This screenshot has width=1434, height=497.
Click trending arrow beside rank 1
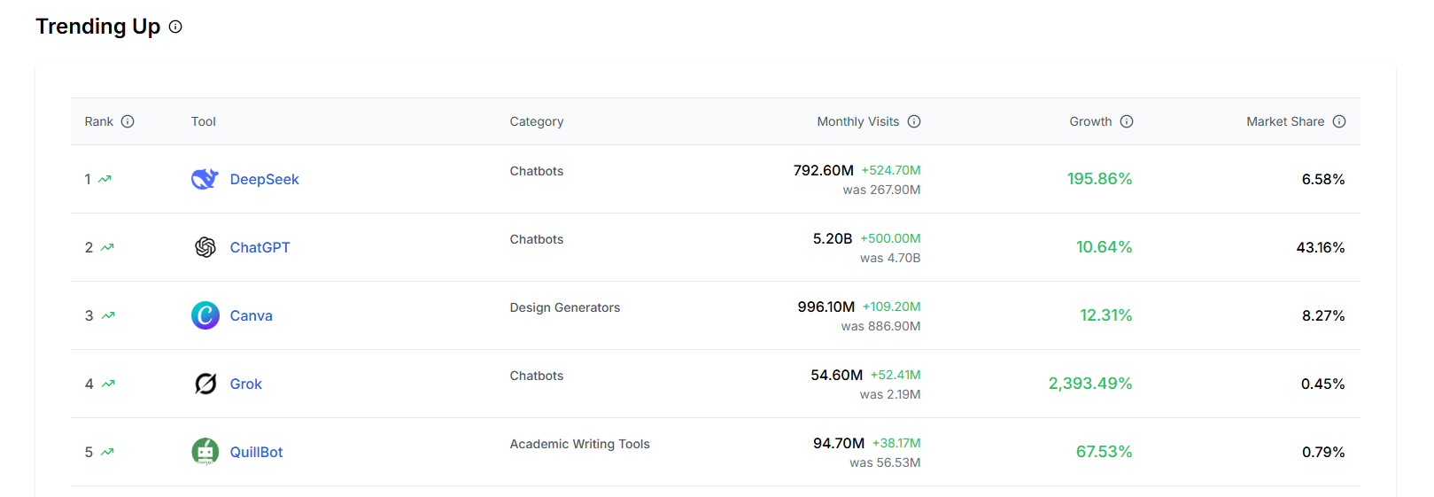tap(105, 179)
